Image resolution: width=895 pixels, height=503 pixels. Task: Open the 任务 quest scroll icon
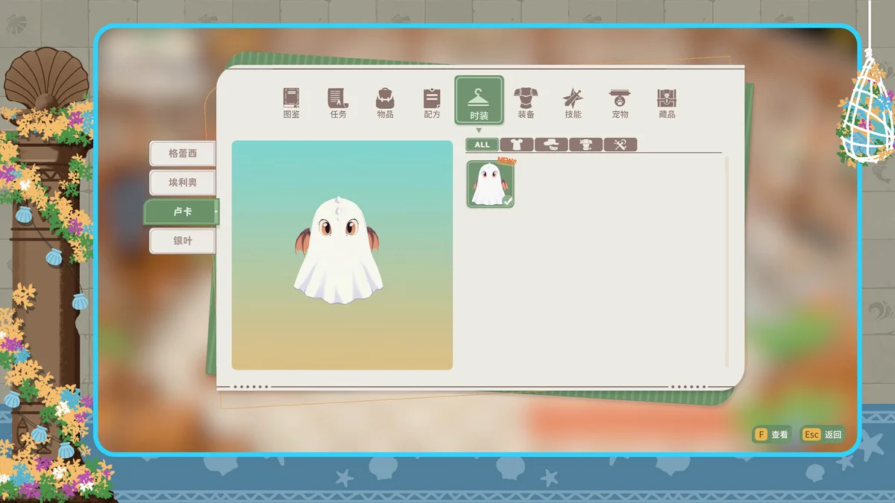coord(338,102)
